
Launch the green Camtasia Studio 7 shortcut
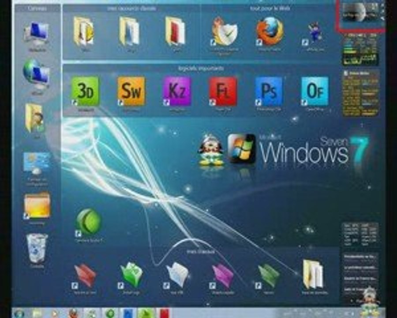(89, 222)
